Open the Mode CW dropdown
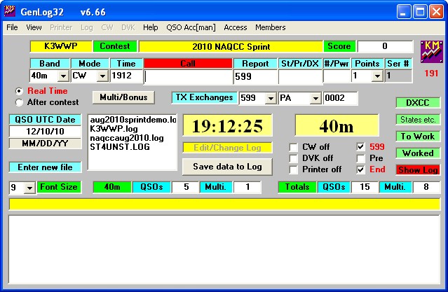This screenshot has width=448, height=292. tap(102, 76)
